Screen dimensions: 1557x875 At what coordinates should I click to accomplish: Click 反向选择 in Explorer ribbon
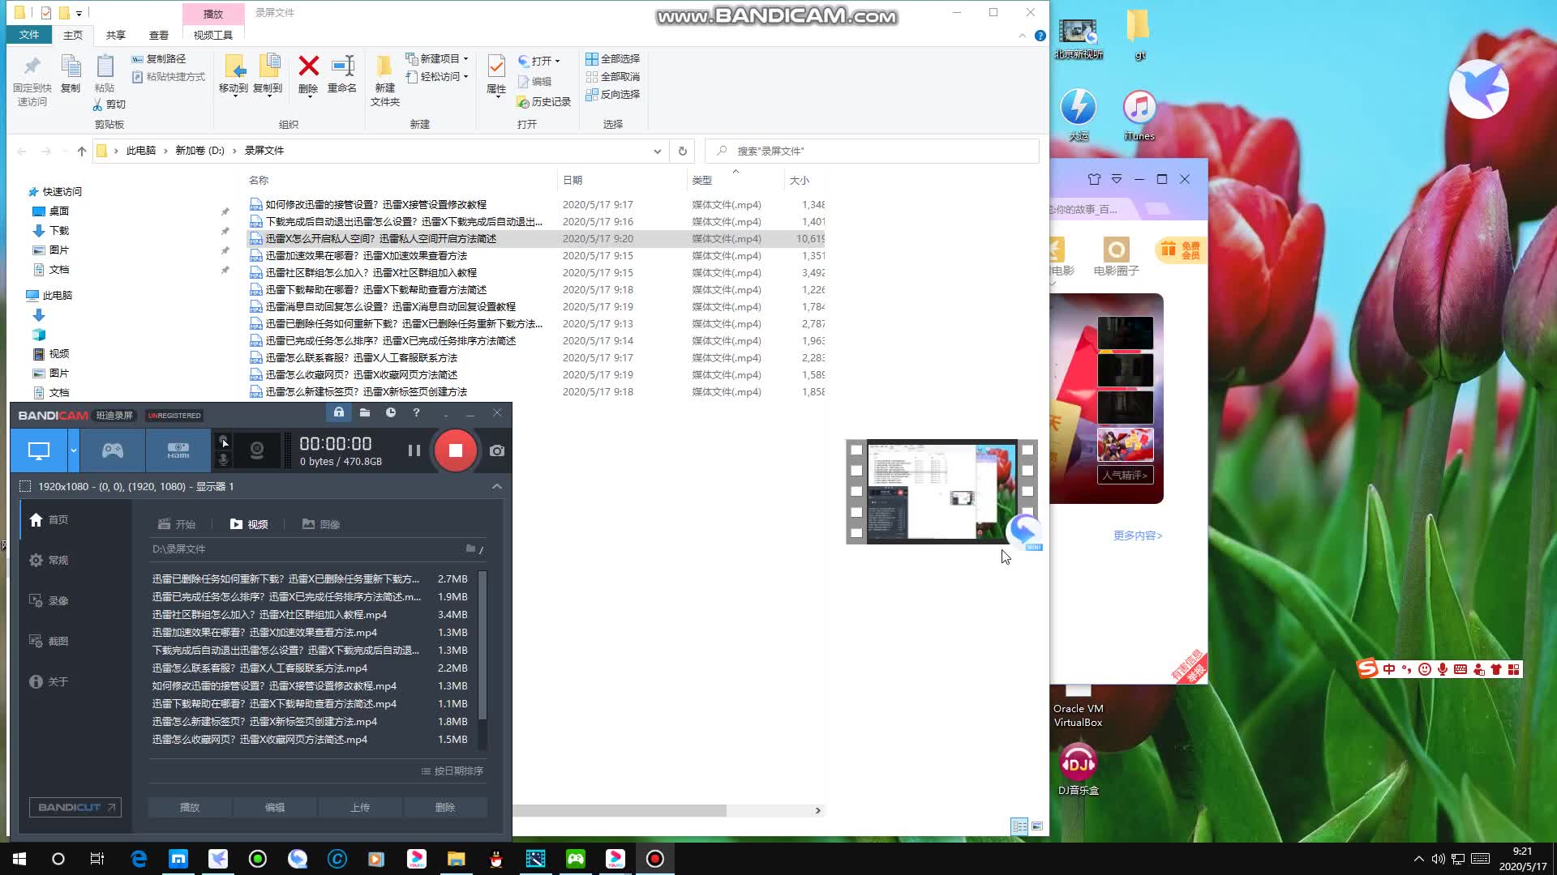coord(613,95)
